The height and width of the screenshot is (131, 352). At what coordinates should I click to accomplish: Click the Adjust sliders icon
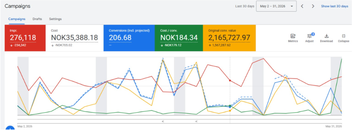(x=309, y=36)
